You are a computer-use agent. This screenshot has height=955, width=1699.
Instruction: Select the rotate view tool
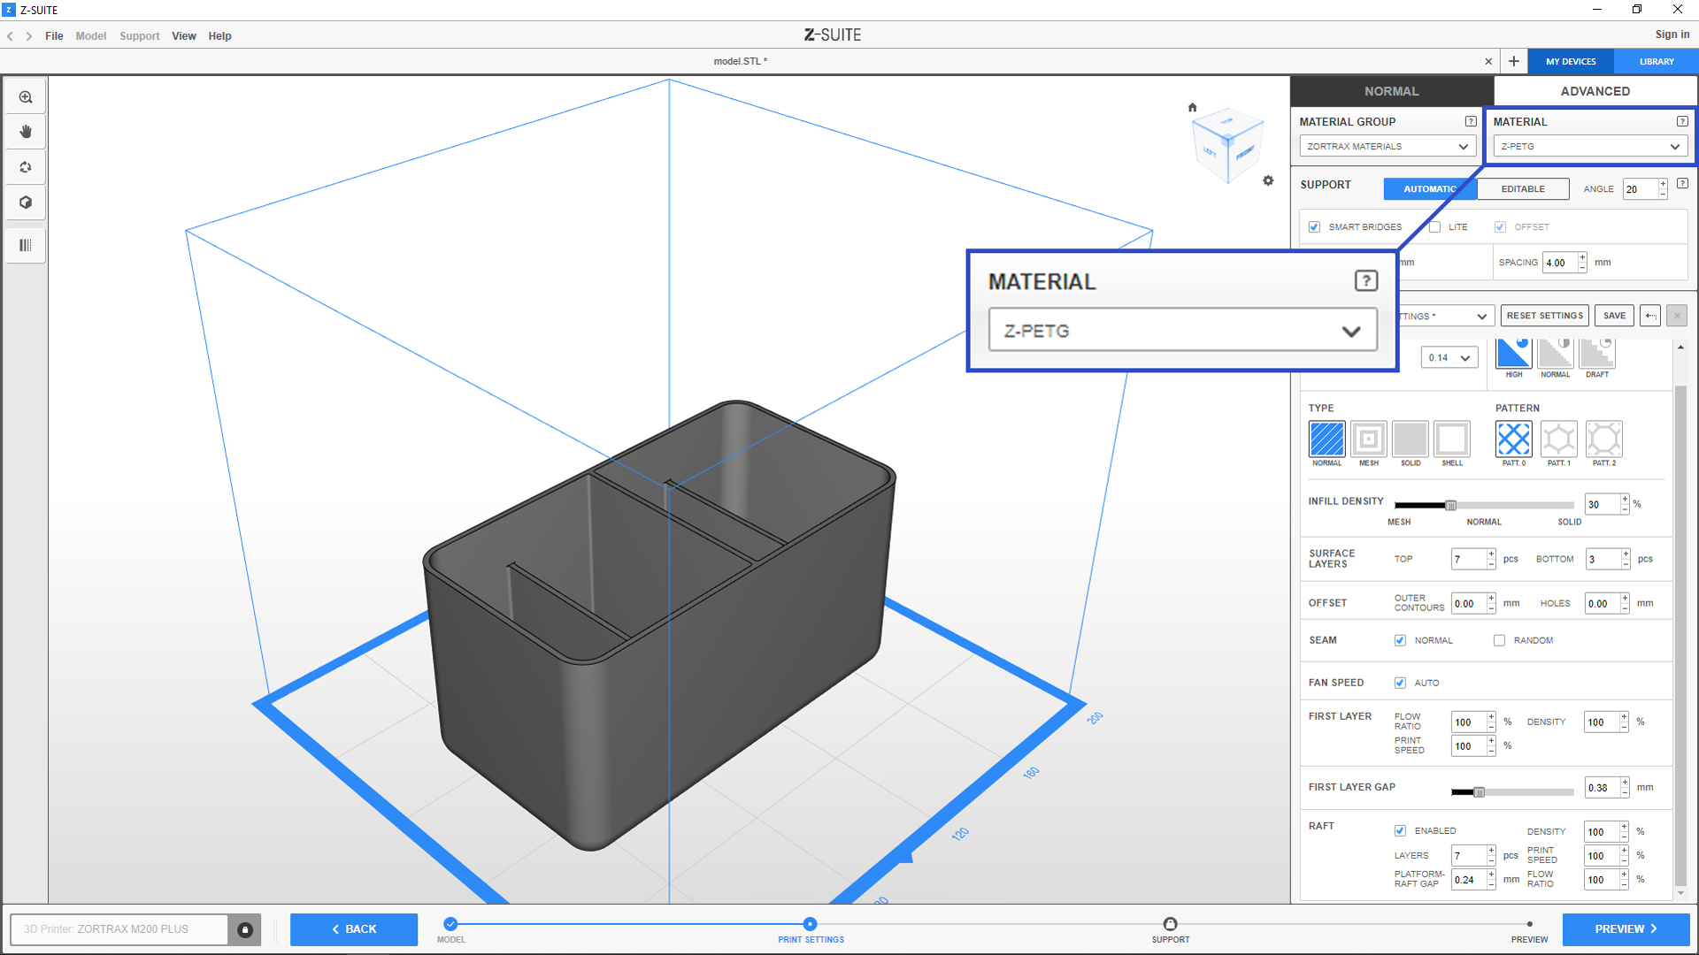point(26,167)
